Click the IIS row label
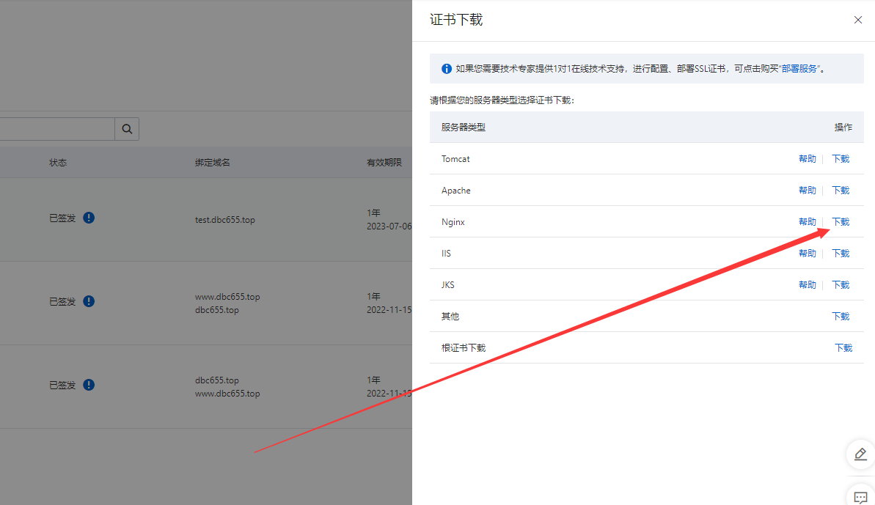Viewport: 875px width, 505px height. (x=446, y=254)
